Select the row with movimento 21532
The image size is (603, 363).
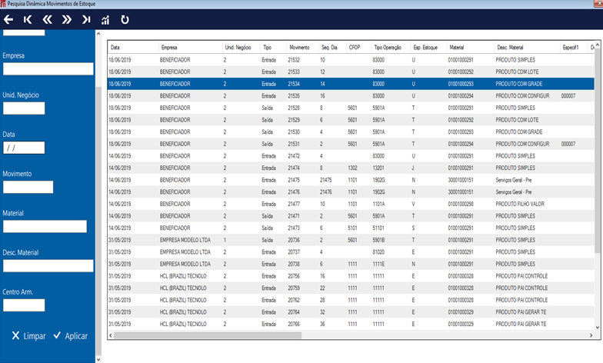(x=351, y=60)
